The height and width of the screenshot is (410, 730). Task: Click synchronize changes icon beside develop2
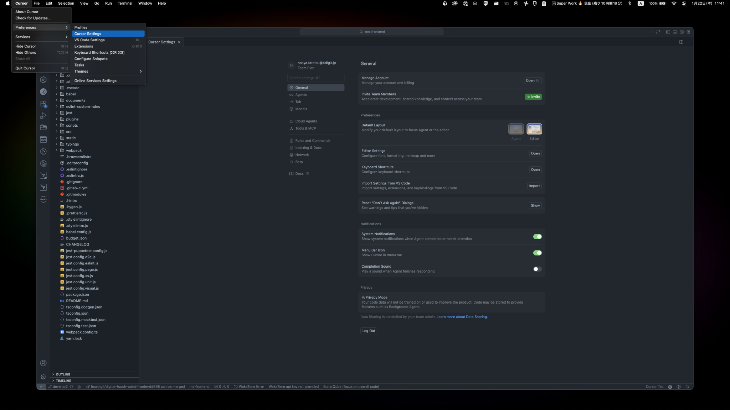[x=72, y=387]
